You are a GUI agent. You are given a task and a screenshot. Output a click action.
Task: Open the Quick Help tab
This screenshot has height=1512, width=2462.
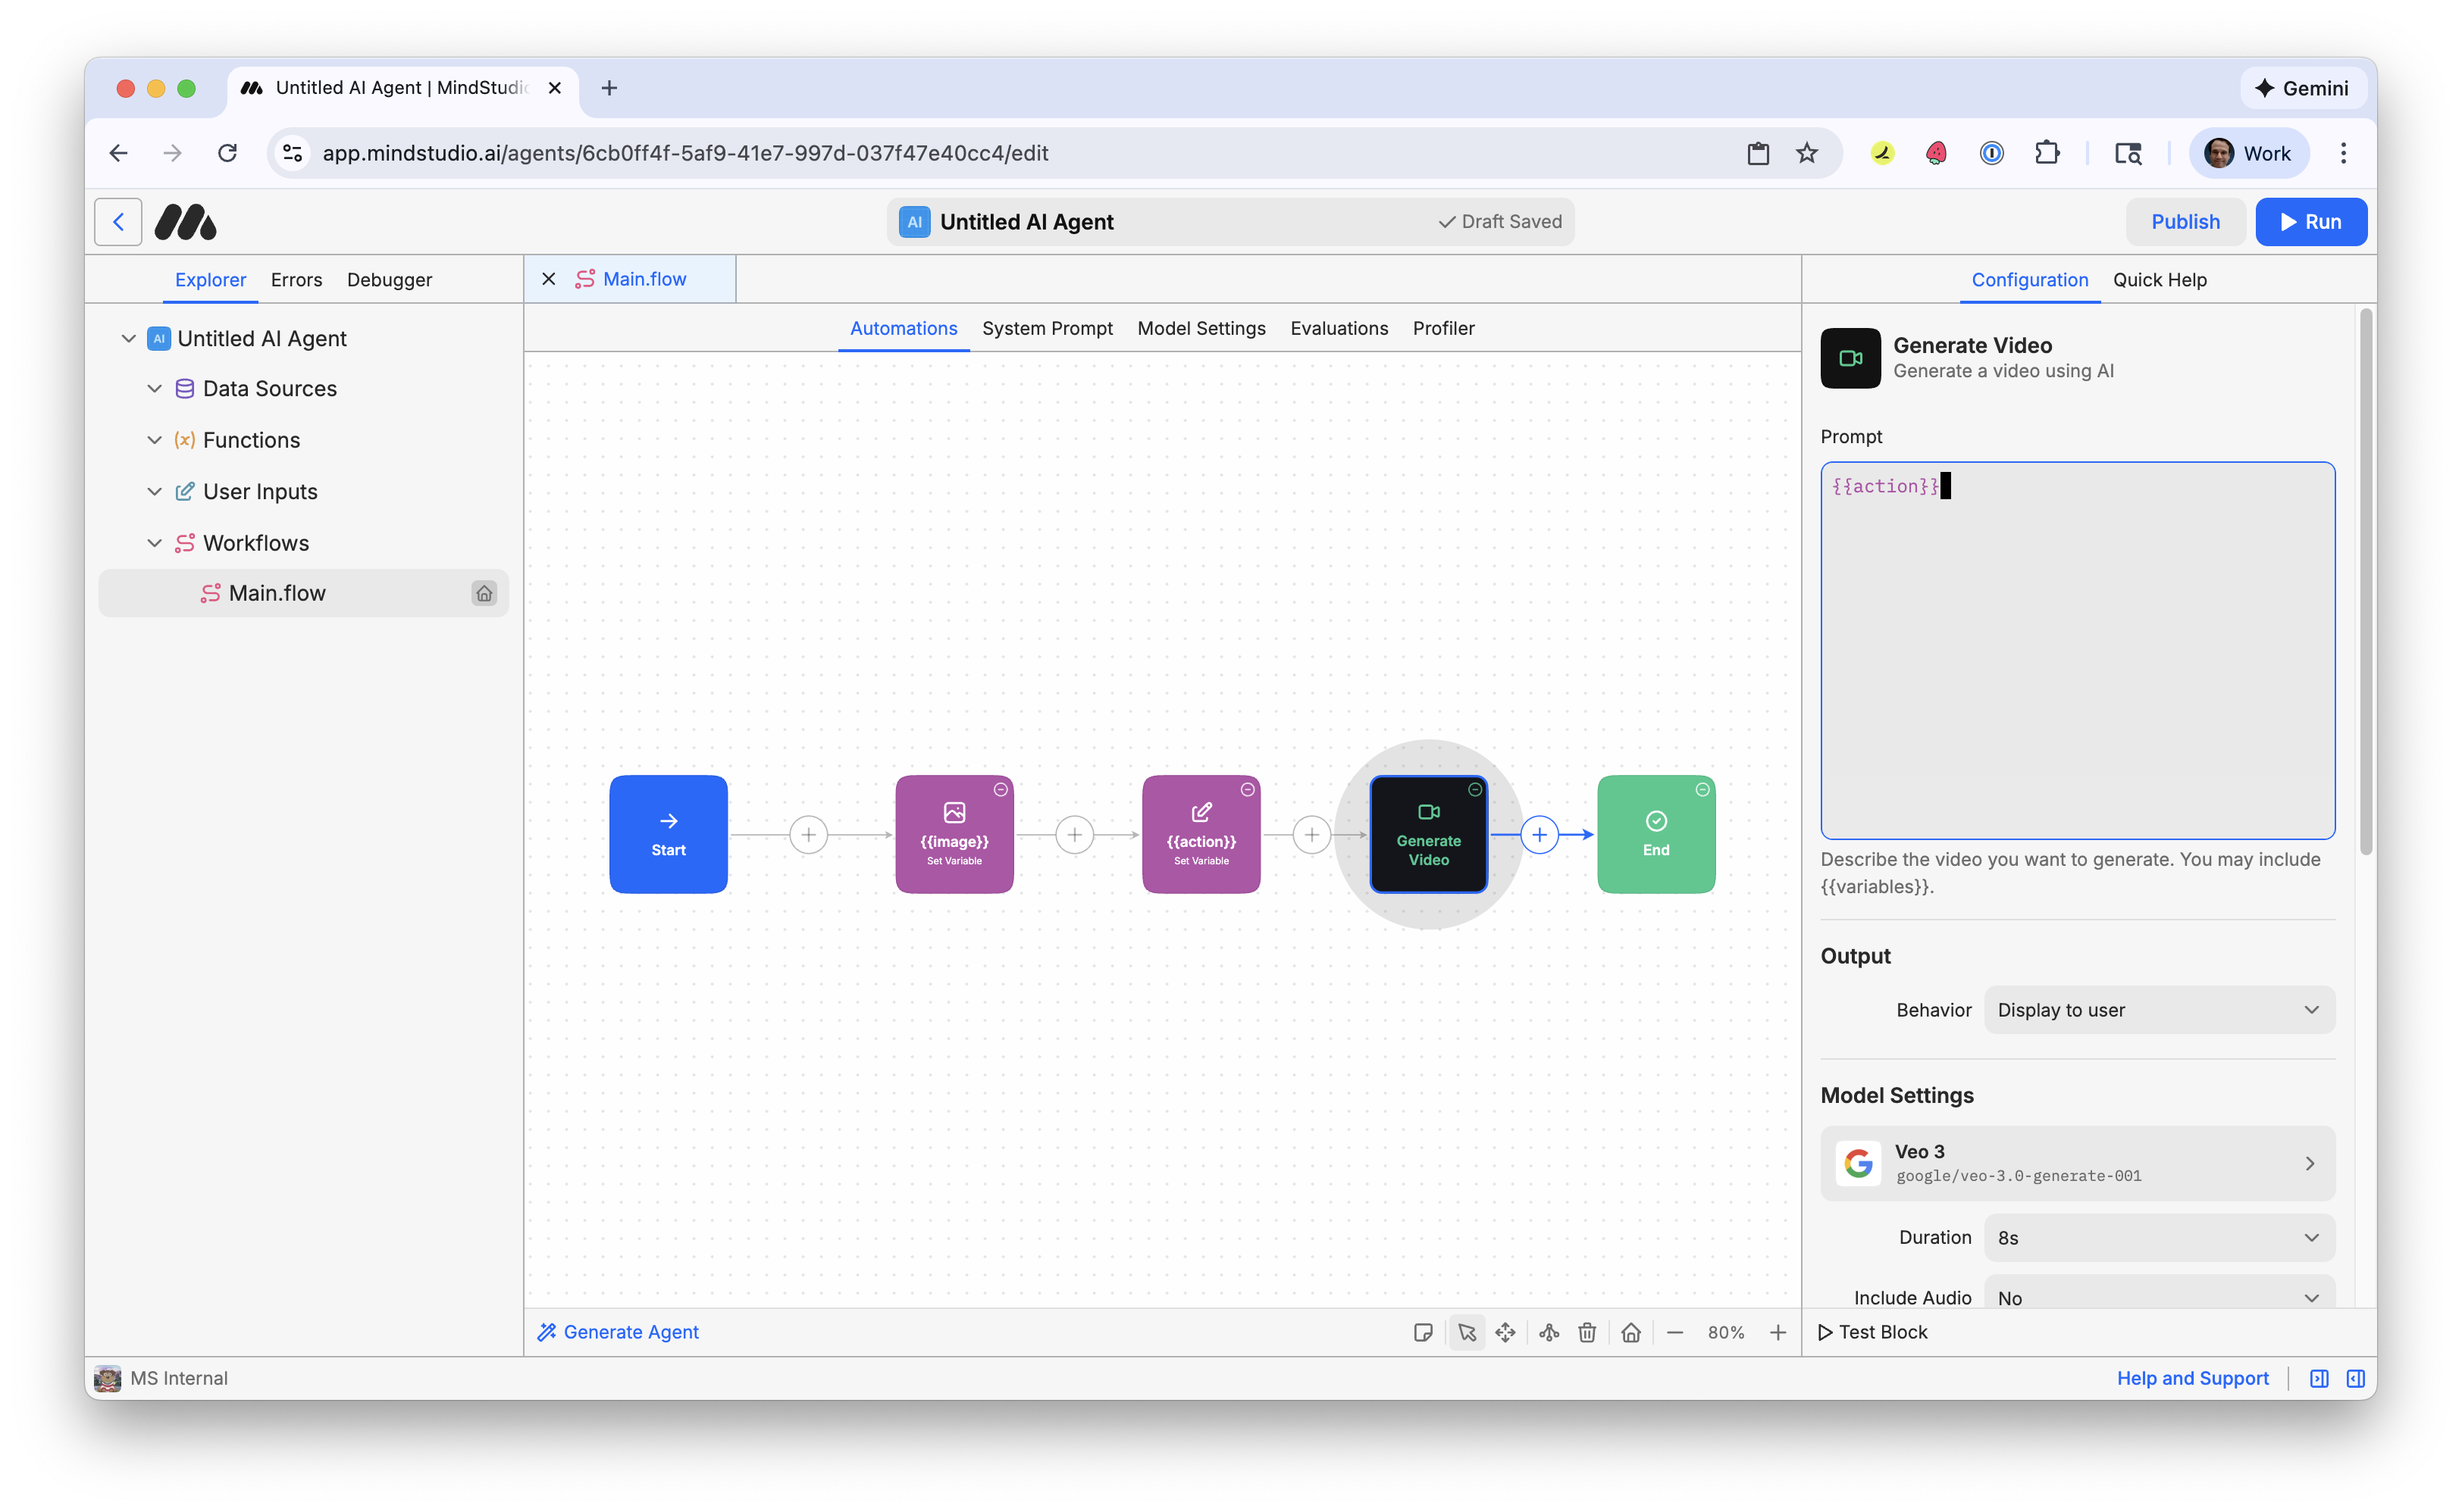click(2159, 280)
